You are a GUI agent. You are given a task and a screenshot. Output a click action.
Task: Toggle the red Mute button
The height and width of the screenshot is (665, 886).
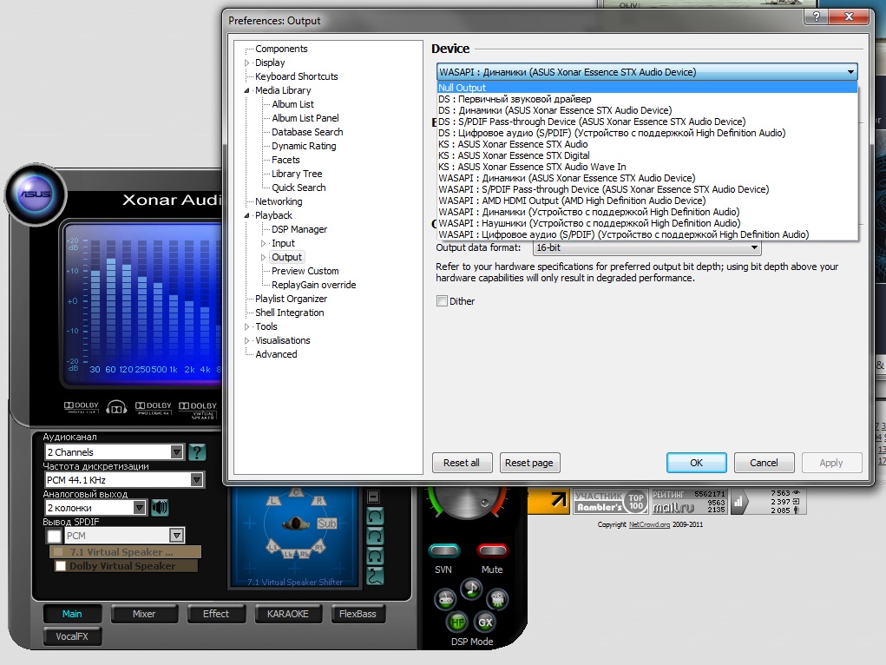[x=492, y=550]
